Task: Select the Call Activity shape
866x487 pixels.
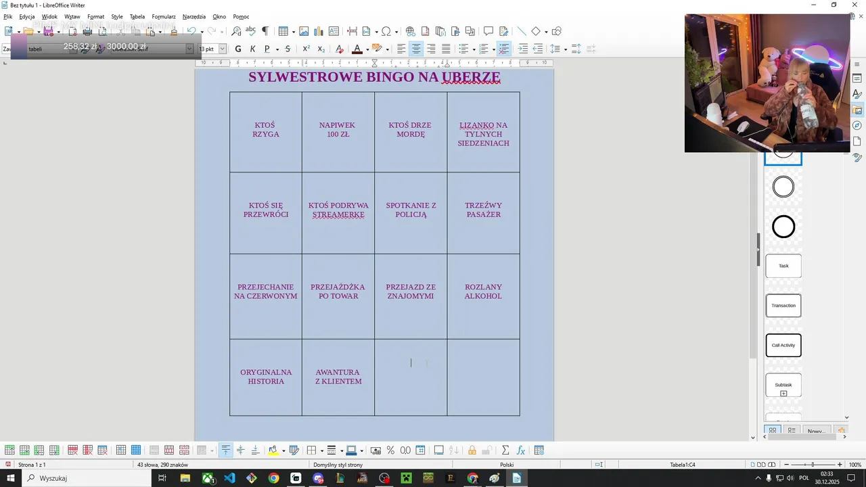Action: point(783,345)
